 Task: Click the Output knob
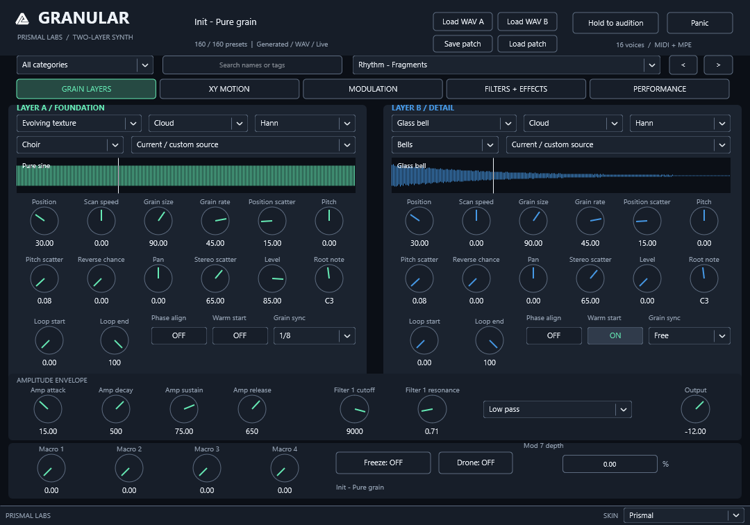pyautogui.click(x=695, y=409)
